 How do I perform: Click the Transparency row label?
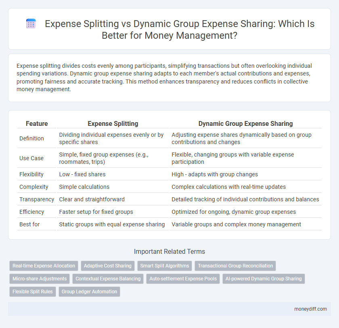[37, 199]
